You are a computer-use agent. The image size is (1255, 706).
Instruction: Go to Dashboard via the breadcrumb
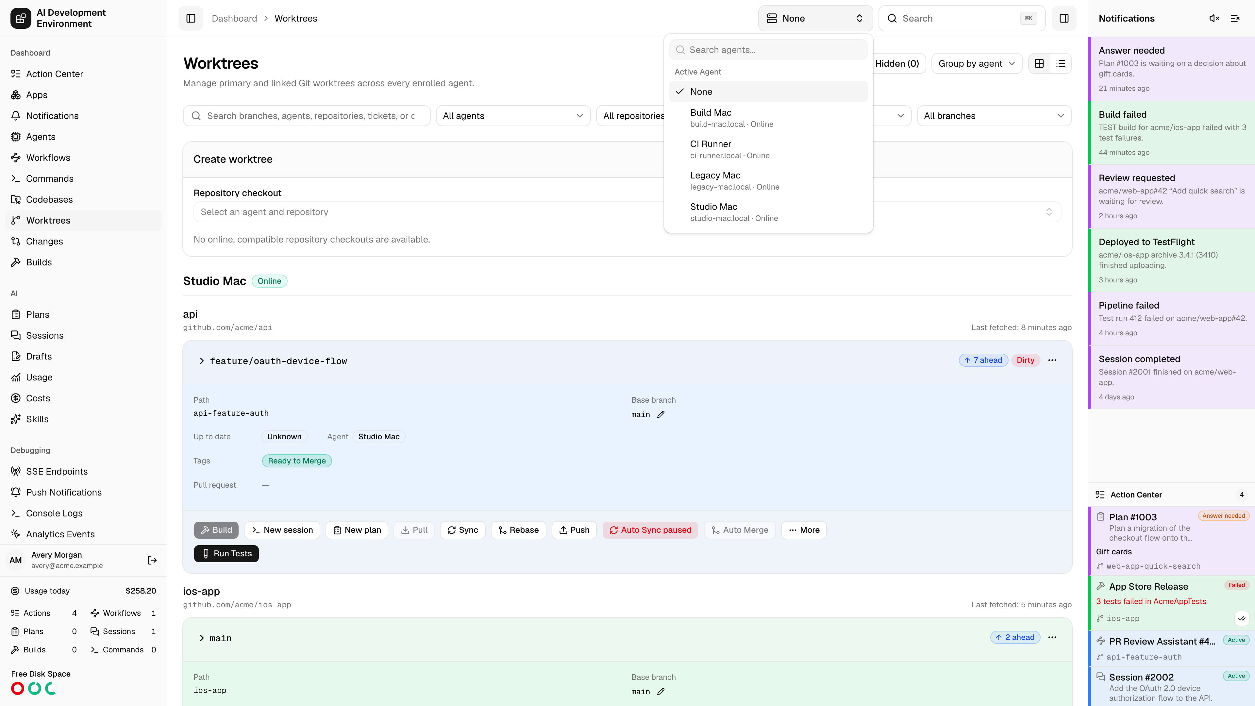click(x=234, y=19)
